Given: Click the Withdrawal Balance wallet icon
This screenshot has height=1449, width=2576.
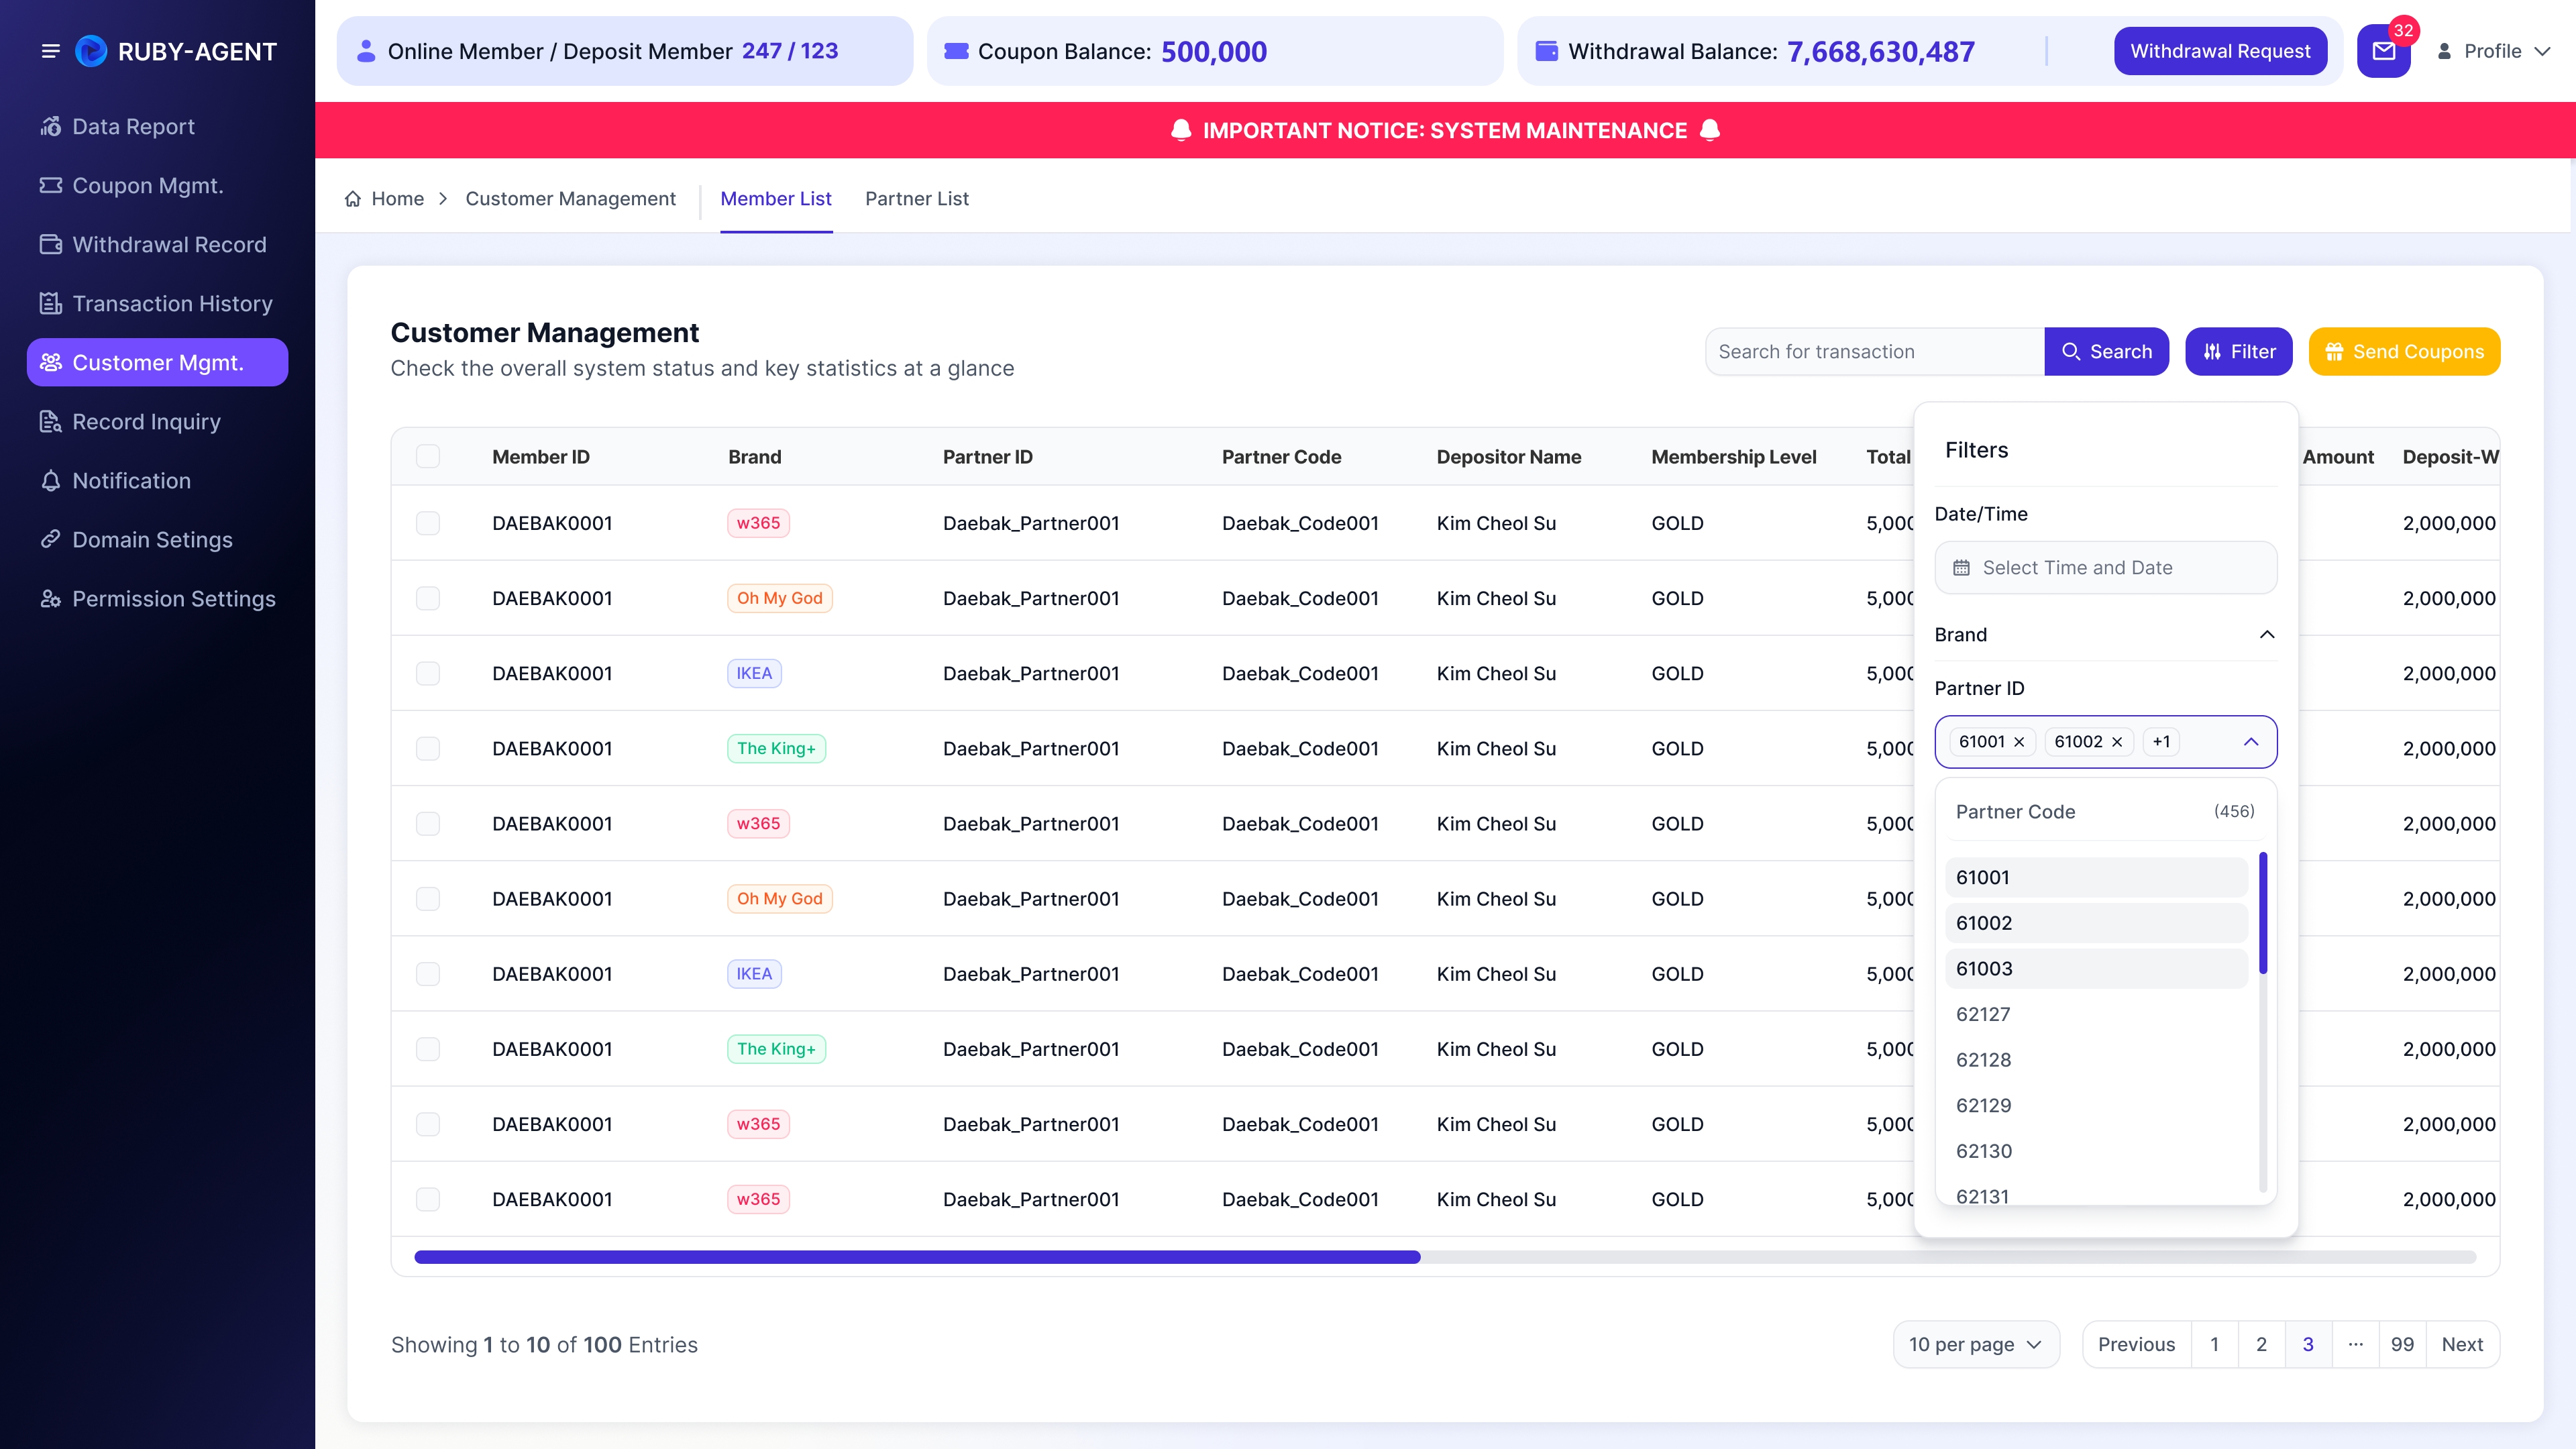Looking at the screenshot, I should pyautogui.click(x=1546, y=51).
